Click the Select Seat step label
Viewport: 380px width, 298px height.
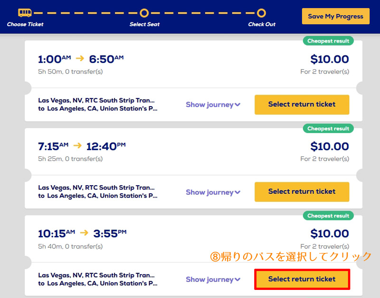[144, 24]
